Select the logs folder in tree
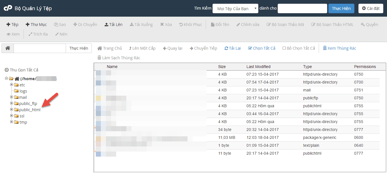The image size is (387, 173). point(23,91)
